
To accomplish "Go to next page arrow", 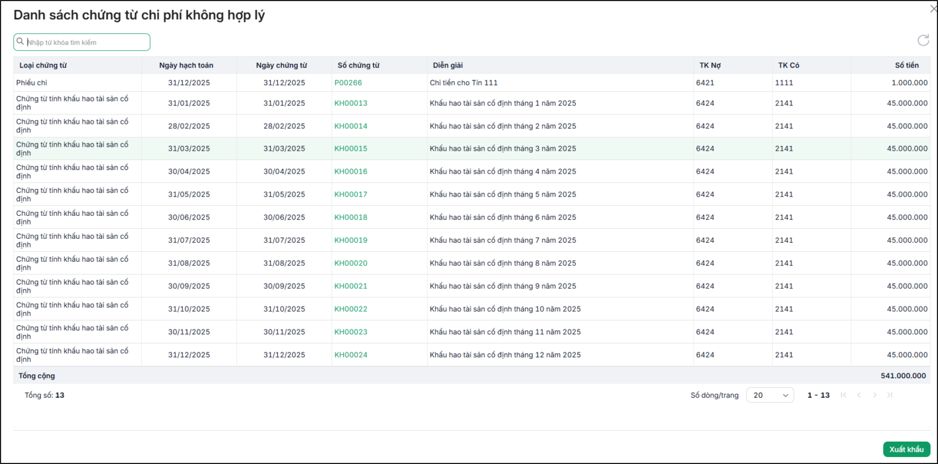I will click(875, 395).
